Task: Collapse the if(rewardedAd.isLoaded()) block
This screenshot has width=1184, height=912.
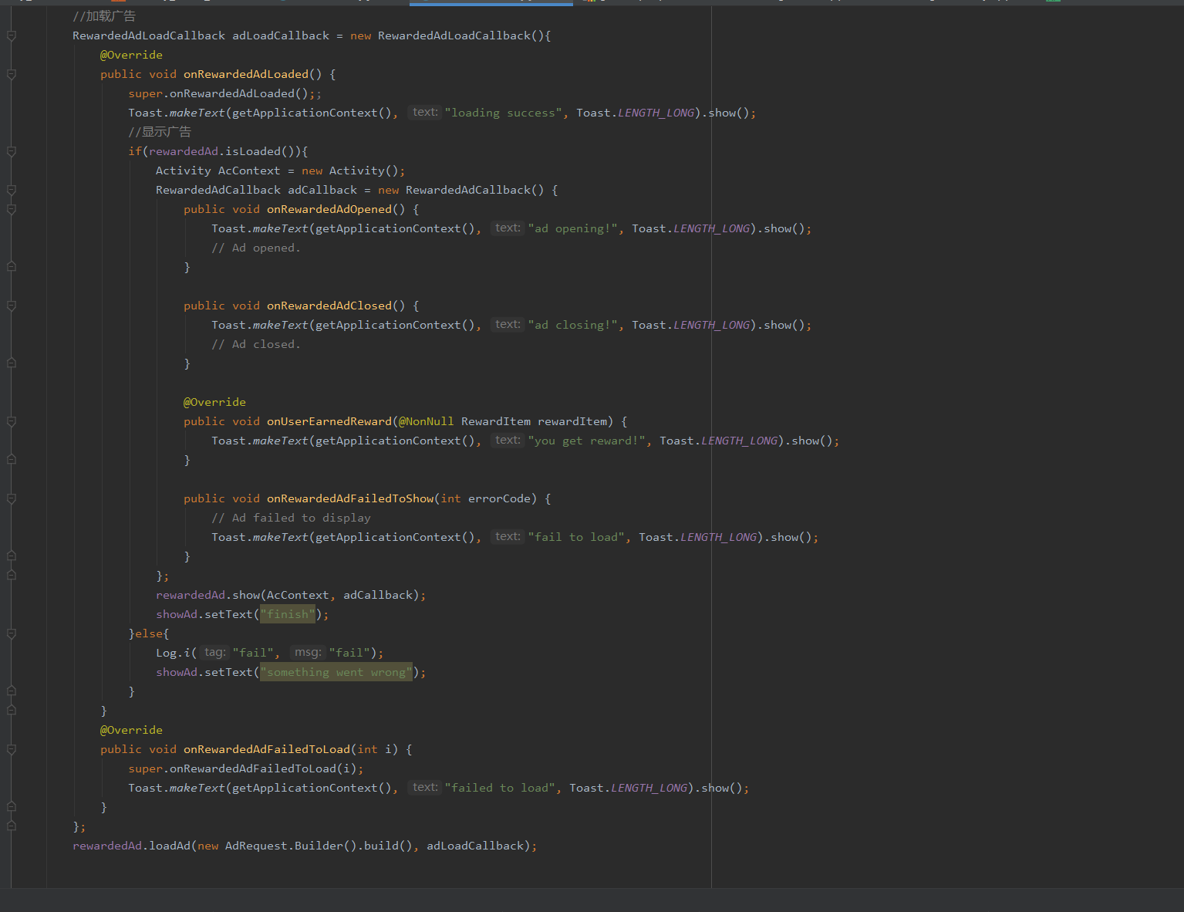Action: coord(12,151)
